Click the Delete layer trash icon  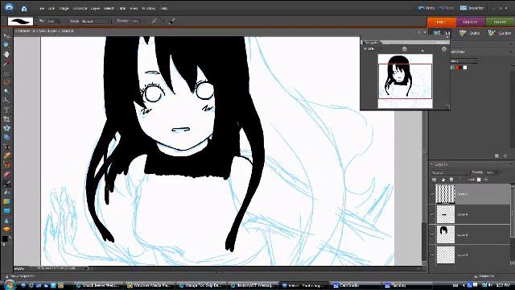coord(451,180)
